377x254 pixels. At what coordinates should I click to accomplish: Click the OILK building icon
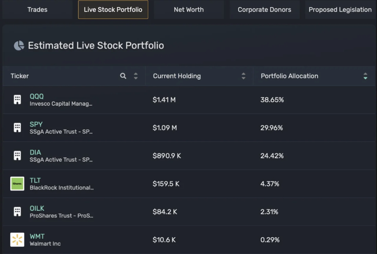point(17,212)
